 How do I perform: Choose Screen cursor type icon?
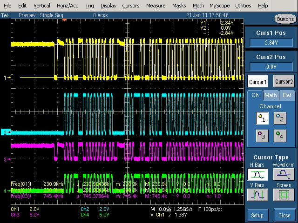[x=284, y=195]
